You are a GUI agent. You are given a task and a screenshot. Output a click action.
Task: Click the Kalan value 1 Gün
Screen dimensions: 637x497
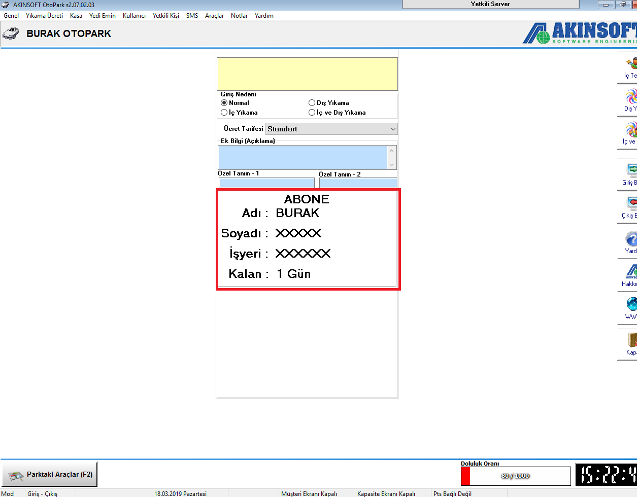[293, 274]
